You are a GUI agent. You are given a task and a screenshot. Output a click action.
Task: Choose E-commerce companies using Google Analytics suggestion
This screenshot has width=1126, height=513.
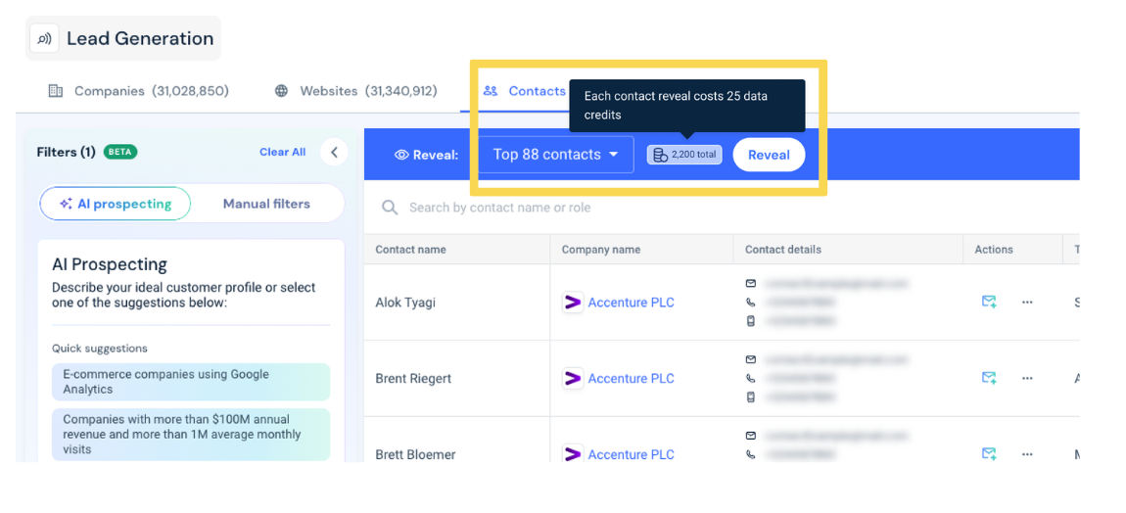click(x=191, y=382)
